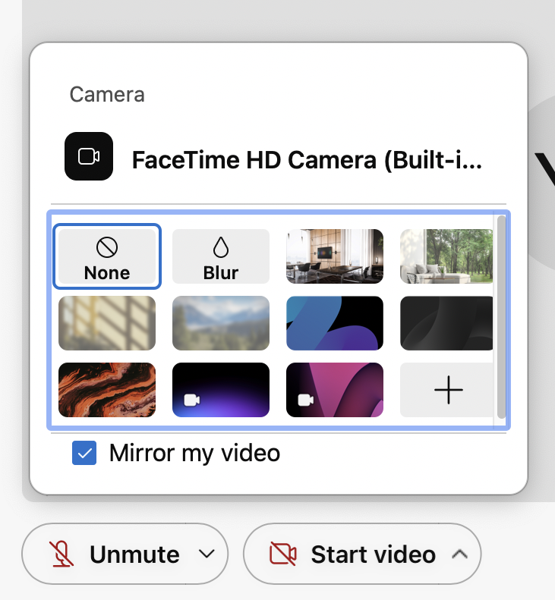Toggle the Mirror my video checkbox

(x=84, y=454)
